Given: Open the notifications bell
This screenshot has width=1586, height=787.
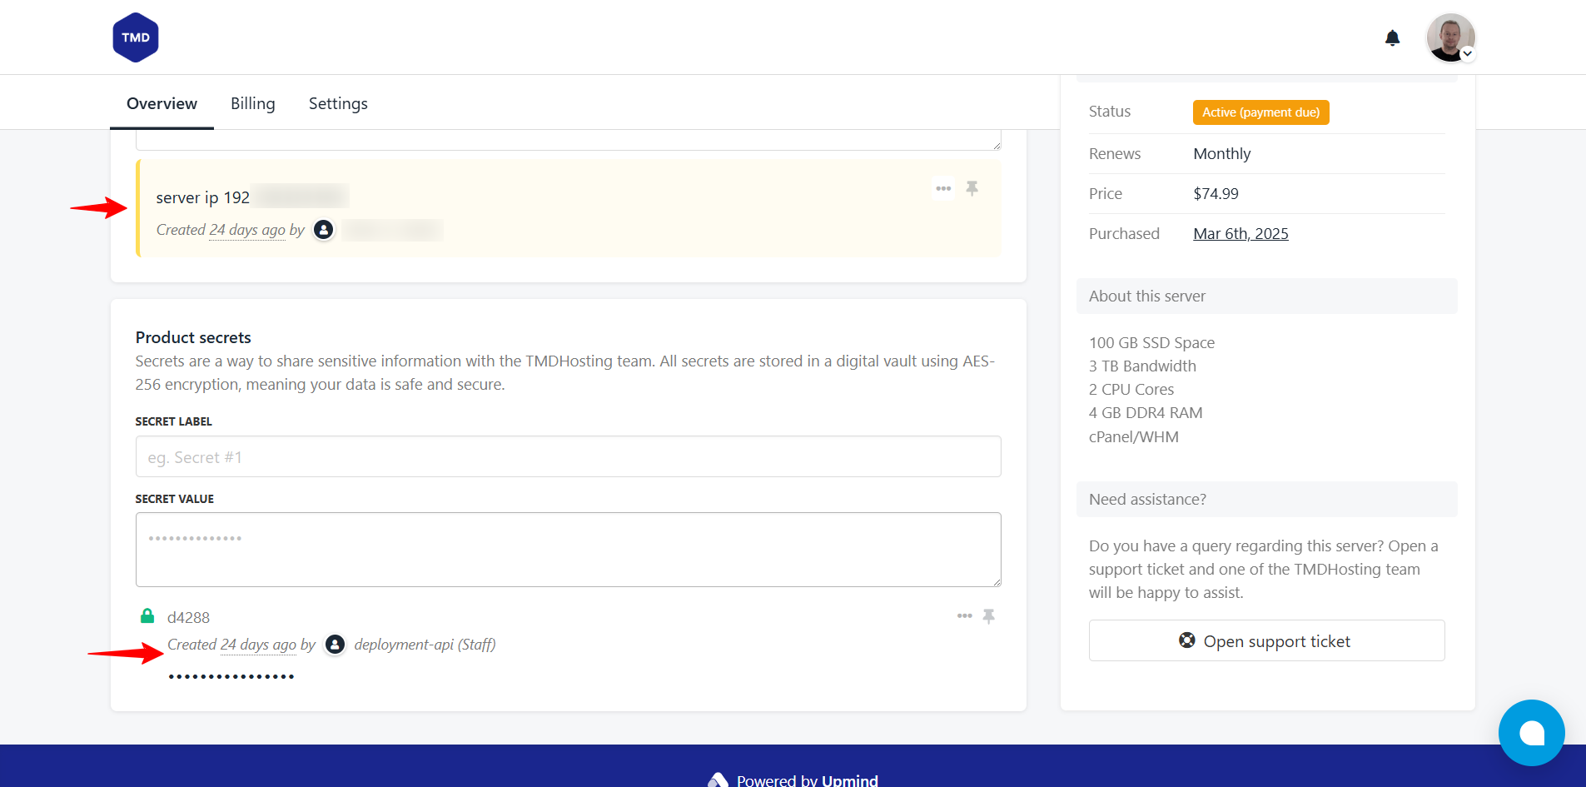Looking at the screenshot, I should click(1392, 38).
